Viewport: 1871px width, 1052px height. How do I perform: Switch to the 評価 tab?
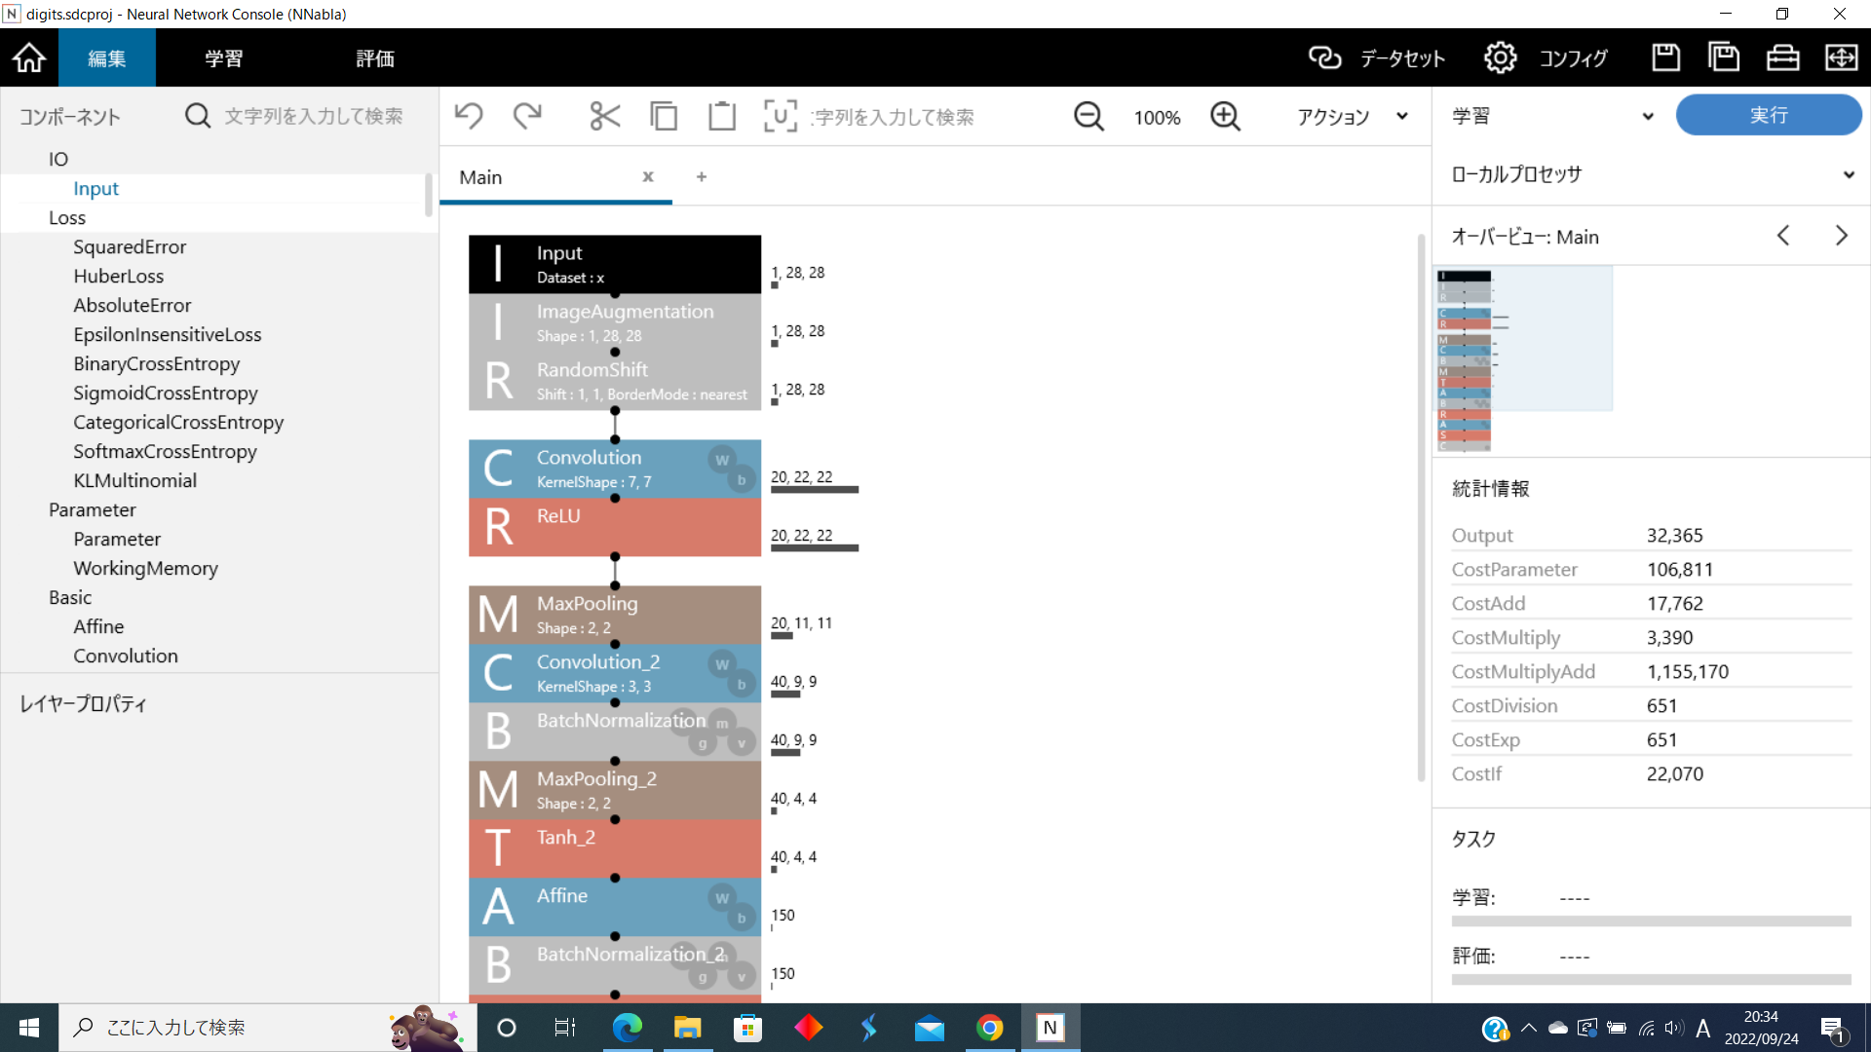[x=375, y=58]
